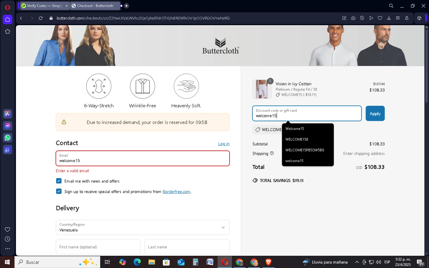Select lowercase welcome15 suggestion
429x268 pixels.
pyautogui.click(x=308, y=161)
